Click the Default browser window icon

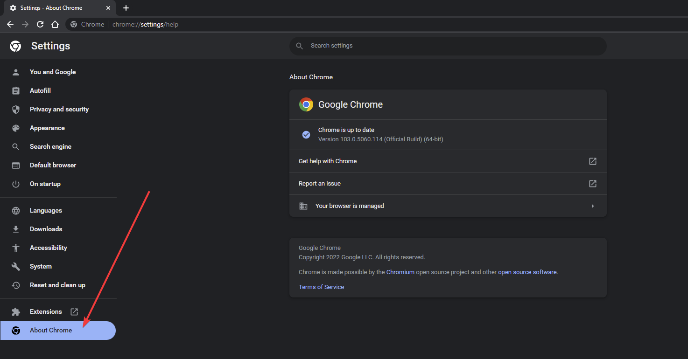[x=16, y=165]
